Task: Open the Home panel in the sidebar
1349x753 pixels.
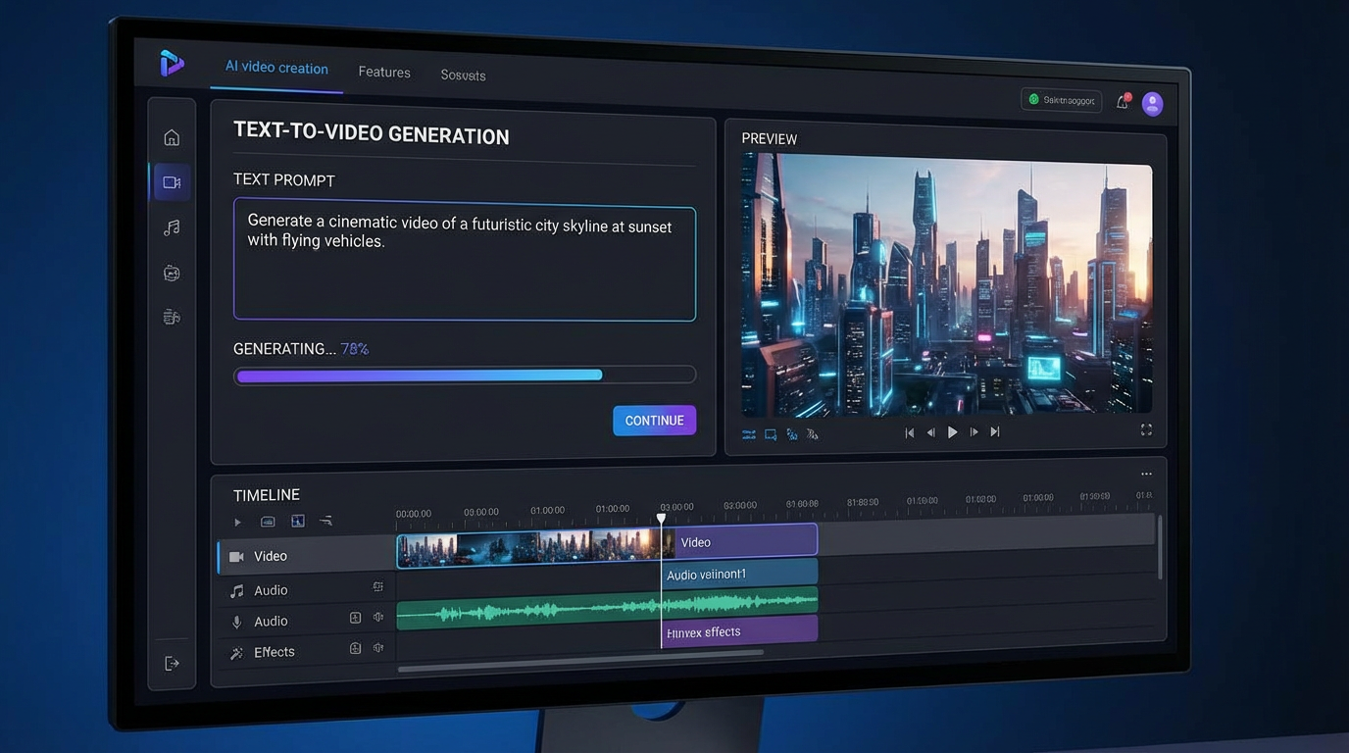Action: pyautogui.click(x=172, y=137)
